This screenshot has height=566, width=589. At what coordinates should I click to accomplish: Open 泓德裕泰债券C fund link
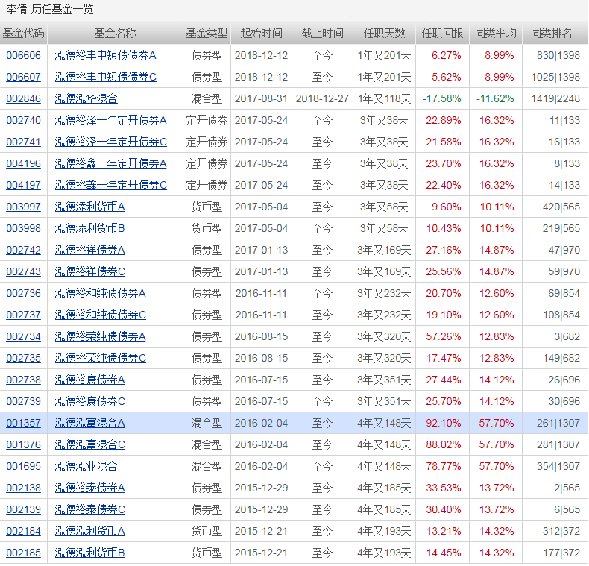pos(89,509)
